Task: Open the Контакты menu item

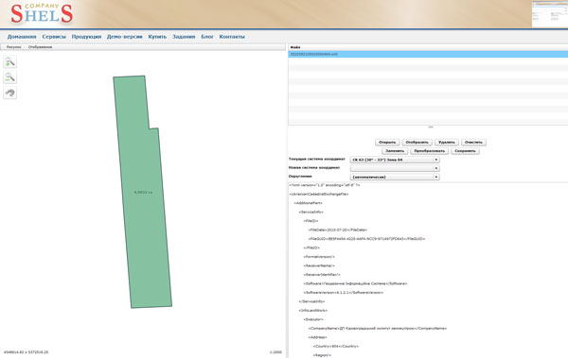Action: point(232,37)
